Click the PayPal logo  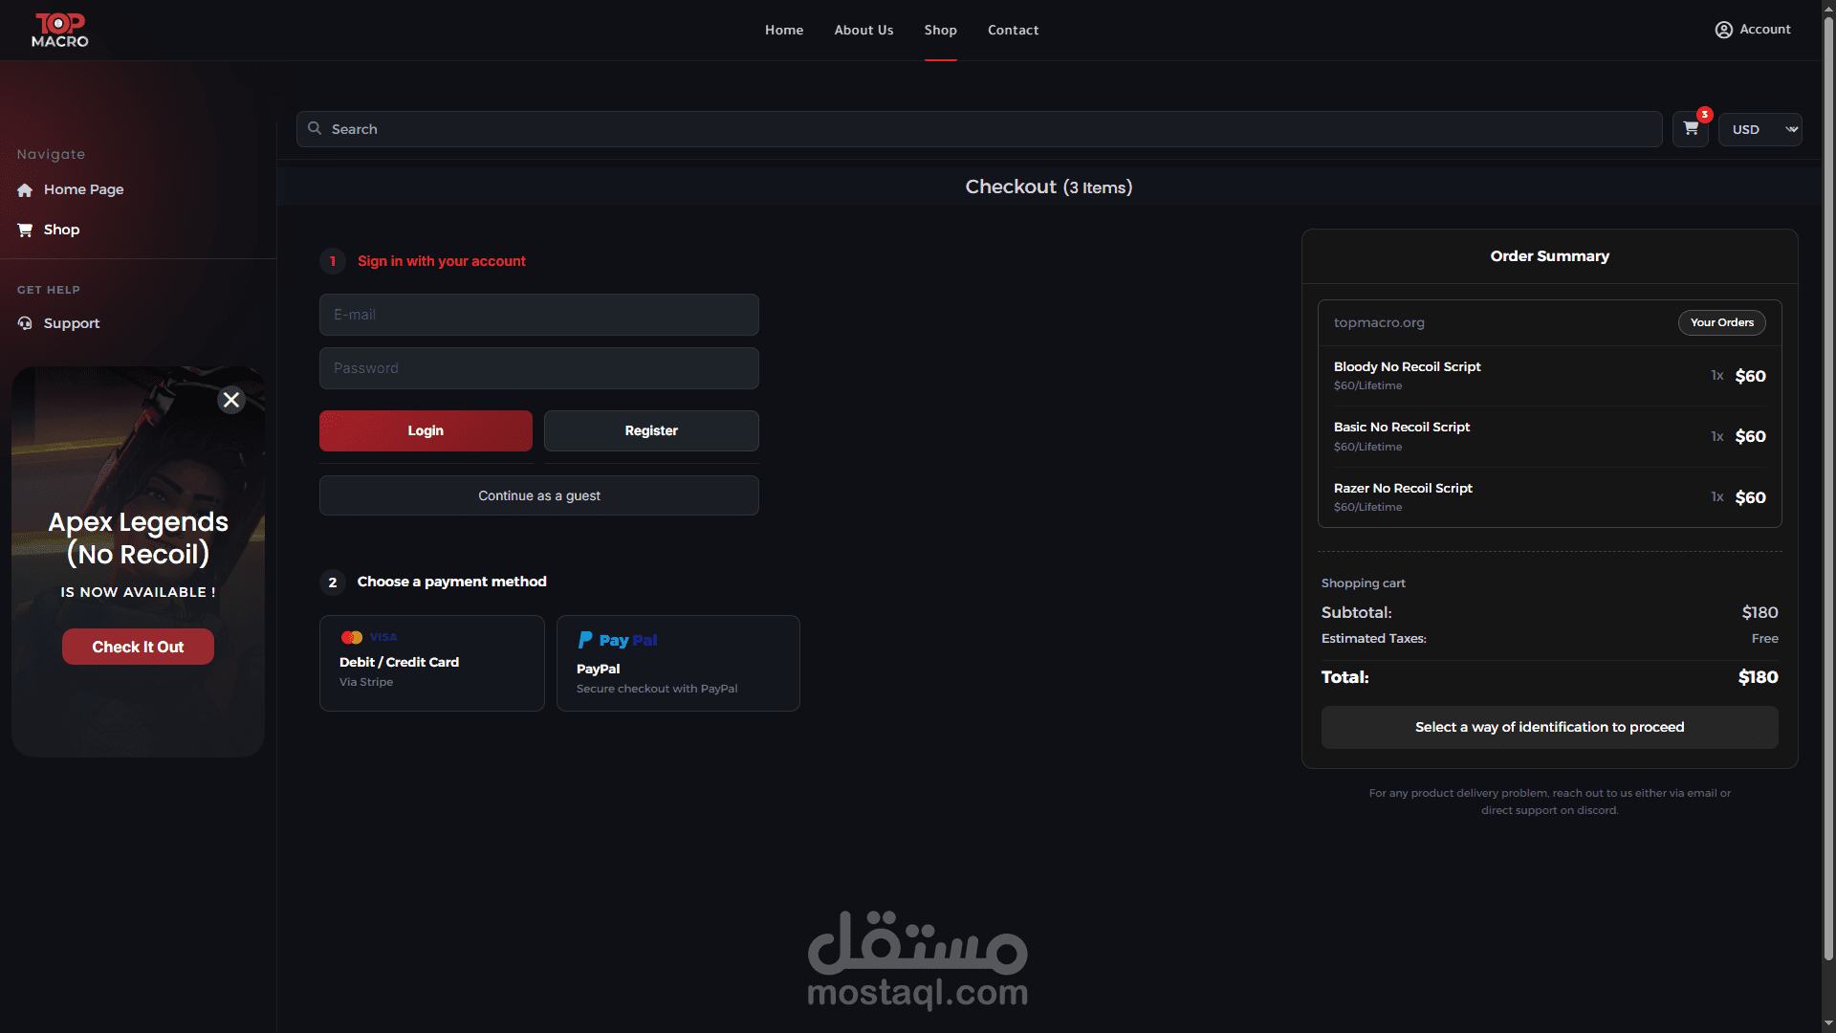click(x=618, y=640)
